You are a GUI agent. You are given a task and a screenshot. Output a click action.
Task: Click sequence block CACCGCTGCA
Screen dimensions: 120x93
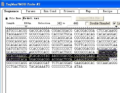[x=62, y=34]
